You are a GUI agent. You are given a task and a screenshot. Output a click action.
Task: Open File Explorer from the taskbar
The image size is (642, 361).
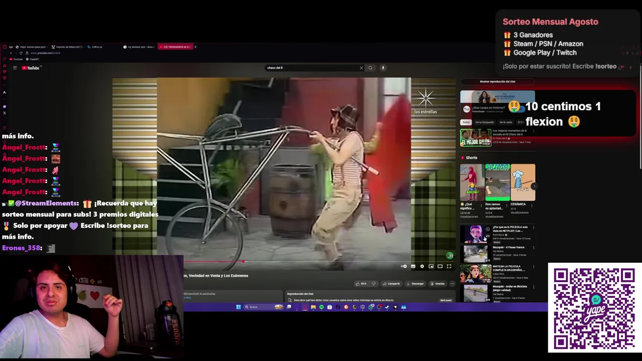coord(313,307)
